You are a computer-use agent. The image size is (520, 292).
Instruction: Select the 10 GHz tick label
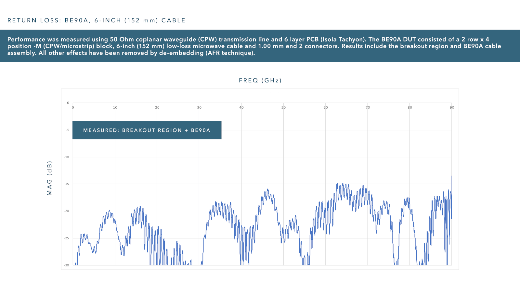click(115, 107)
